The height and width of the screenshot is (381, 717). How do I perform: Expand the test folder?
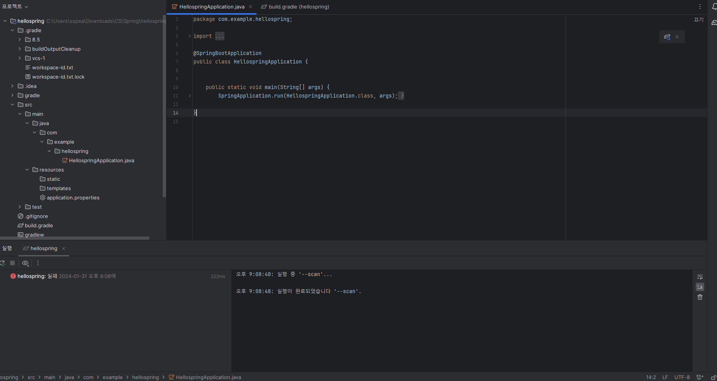(x=20, y=207)
